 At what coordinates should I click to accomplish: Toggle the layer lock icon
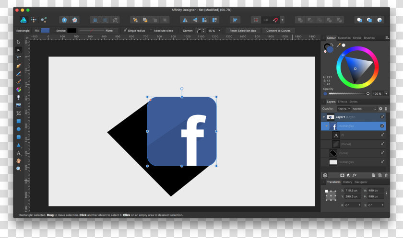[x=386, y=109]
